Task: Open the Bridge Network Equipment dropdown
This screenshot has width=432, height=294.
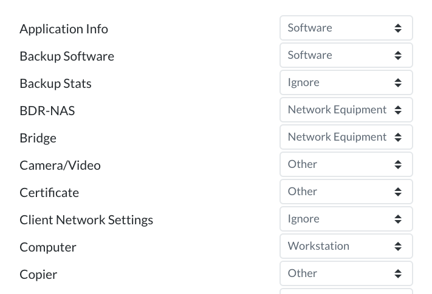Action: click(346, 137)
